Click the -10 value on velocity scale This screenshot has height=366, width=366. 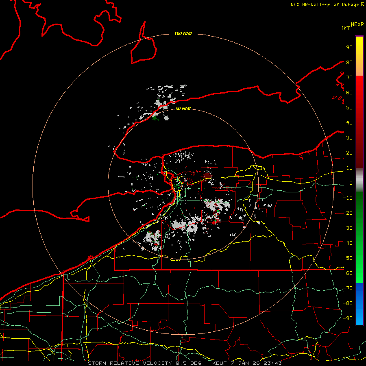click(348, 198)
